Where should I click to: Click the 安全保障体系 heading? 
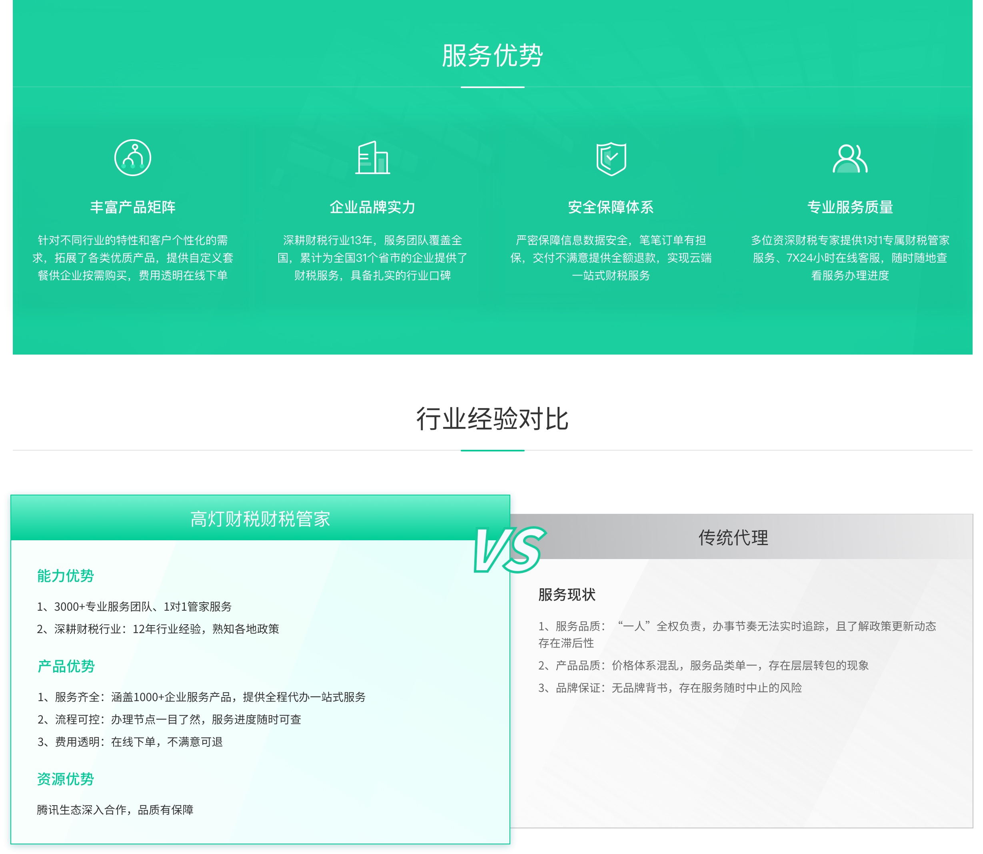click(x=611, y=207)
